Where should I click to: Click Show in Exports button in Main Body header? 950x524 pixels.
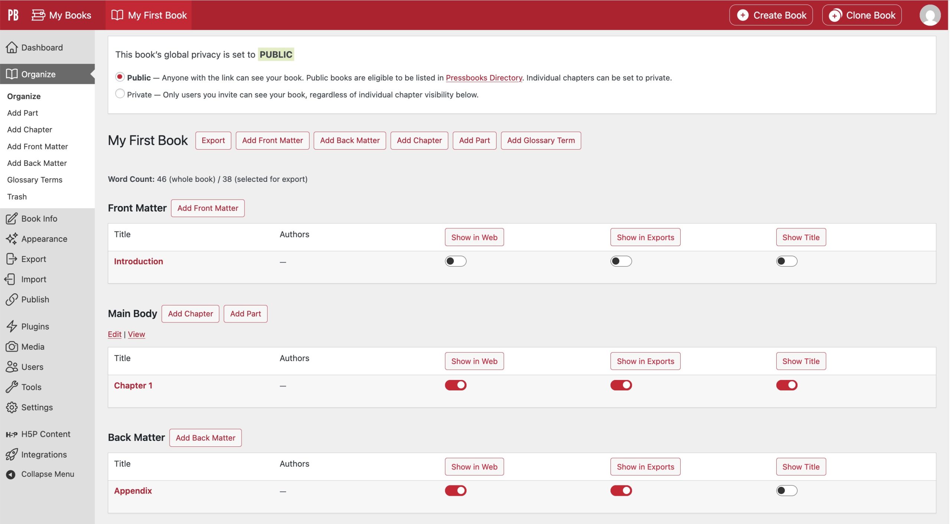click(645, 361)
